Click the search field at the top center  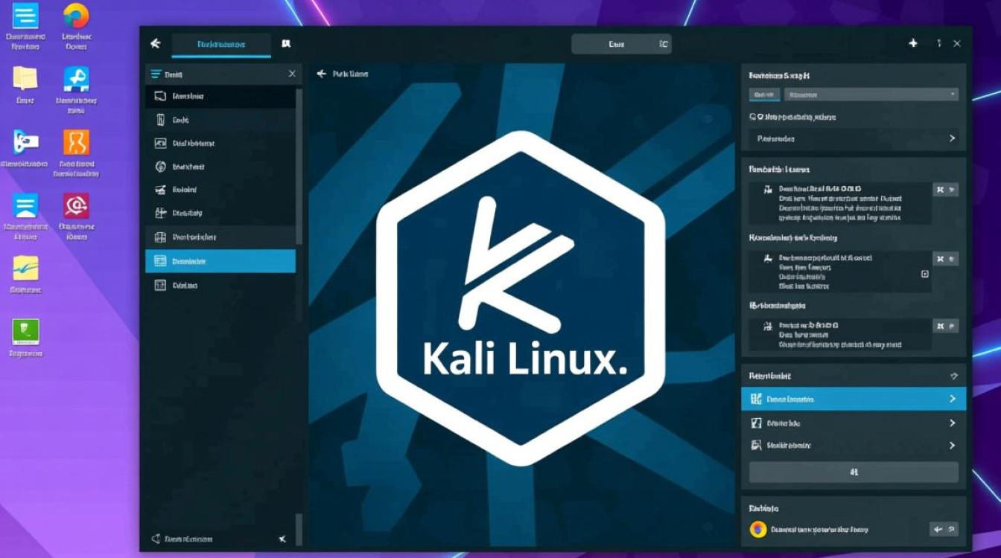[622, 43]
